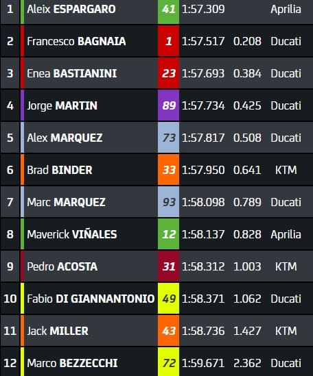The height and width of the screenshot is (376, 313).
Task: Select the light blue 93 badge
Action: [168, 202]
